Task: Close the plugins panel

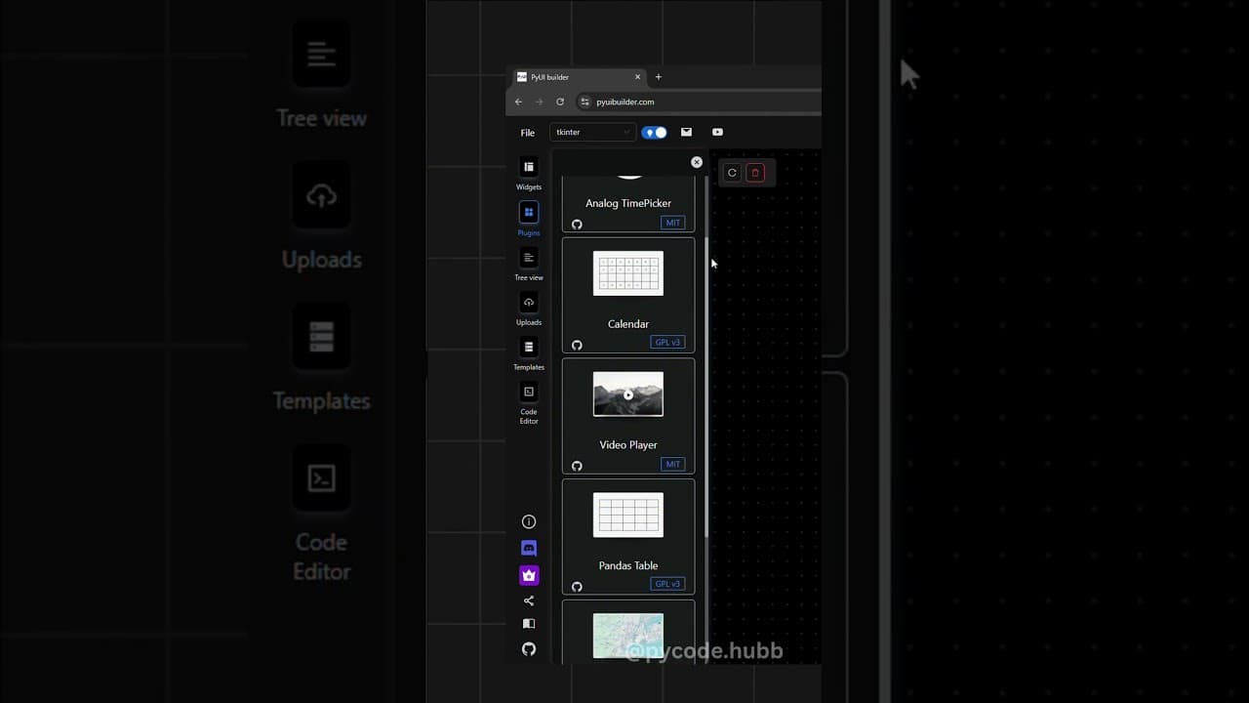Action: click(697, 162)
